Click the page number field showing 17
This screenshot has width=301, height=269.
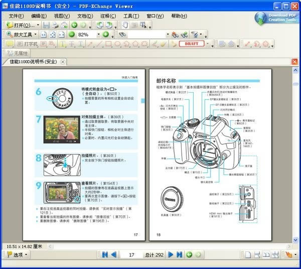[131, 255]
